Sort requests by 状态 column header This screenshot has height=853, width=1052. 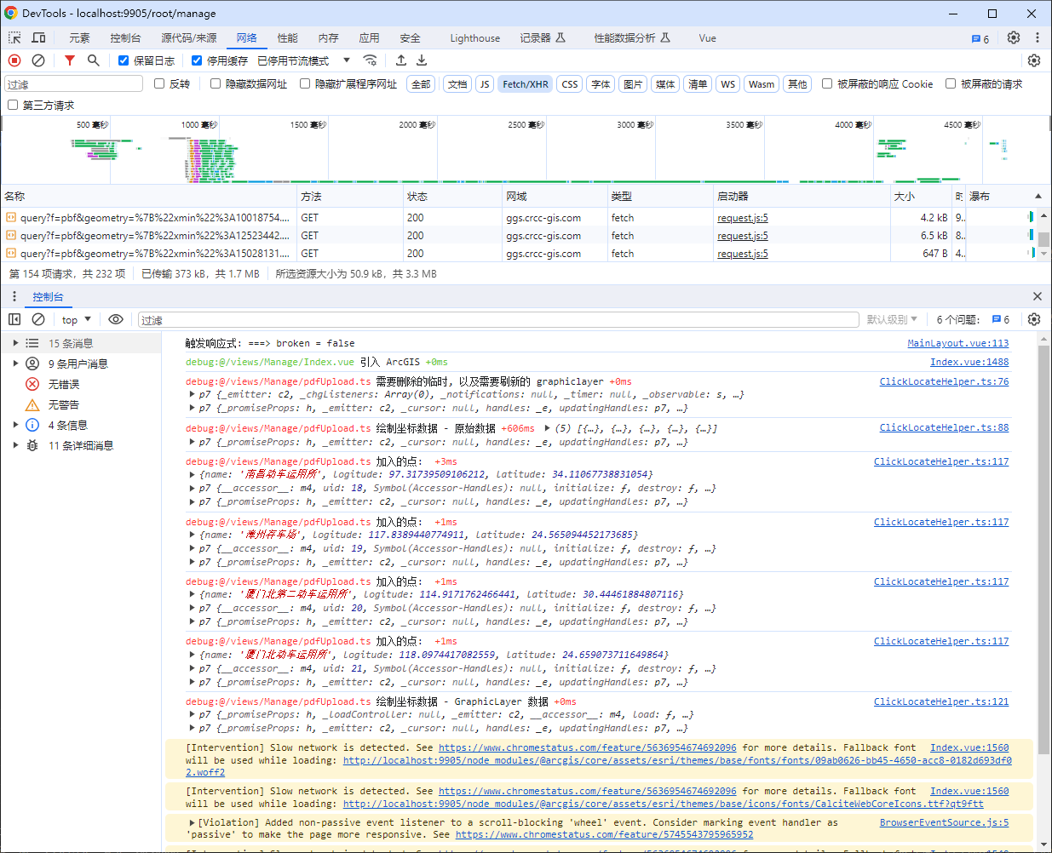[x=452, y=196]
